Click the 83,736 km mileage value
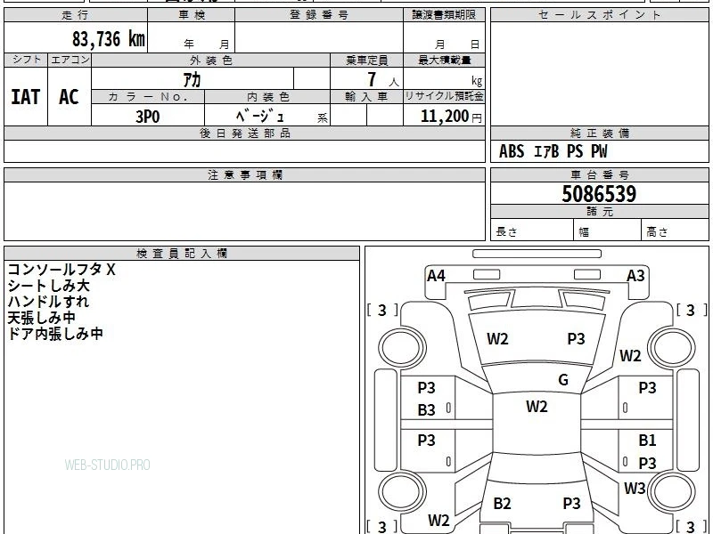Screen dimensions: 713x534 pos(109,38)
